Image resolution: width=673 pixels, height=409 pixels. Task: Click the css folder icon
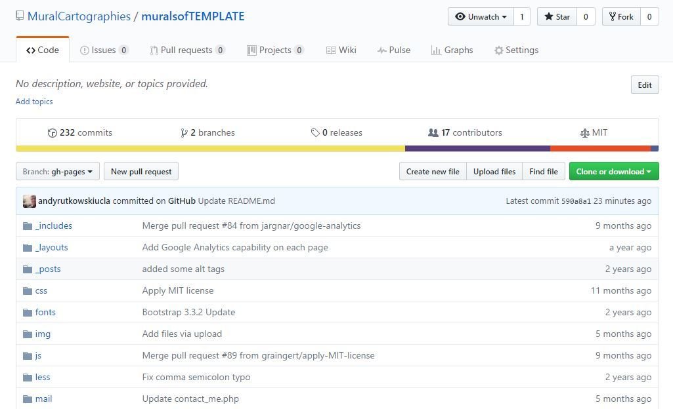click(28, 291)
